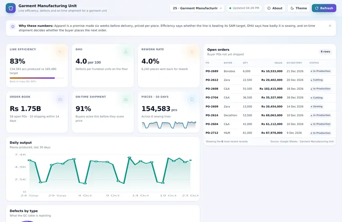Image resolution: width=342 pixels, height=222 pixels.
Task: Switch the Theme mode
Action: pos(299,8)
